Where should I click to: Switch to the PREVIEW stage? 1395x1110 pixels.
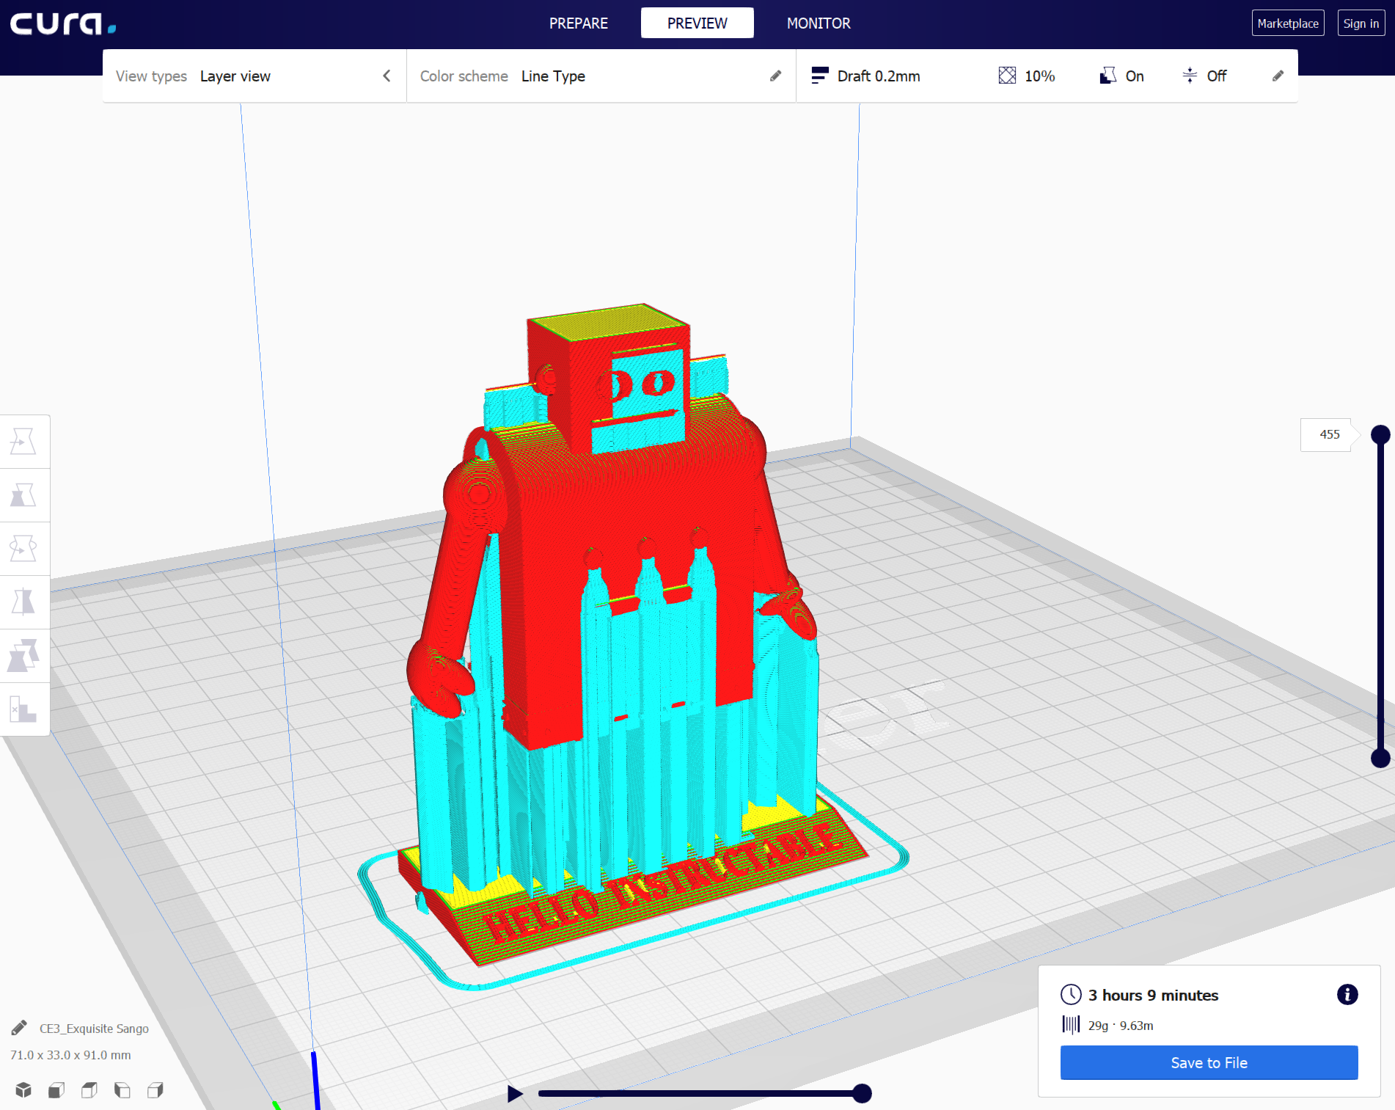point(697,23)
